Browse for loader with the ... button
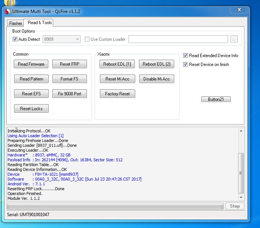 pos(234,39)
